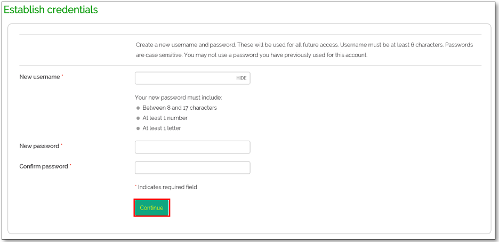Toggle HIDE in the username field
Image resolution: width=499 pixels, height=242 pixels.
242,78
